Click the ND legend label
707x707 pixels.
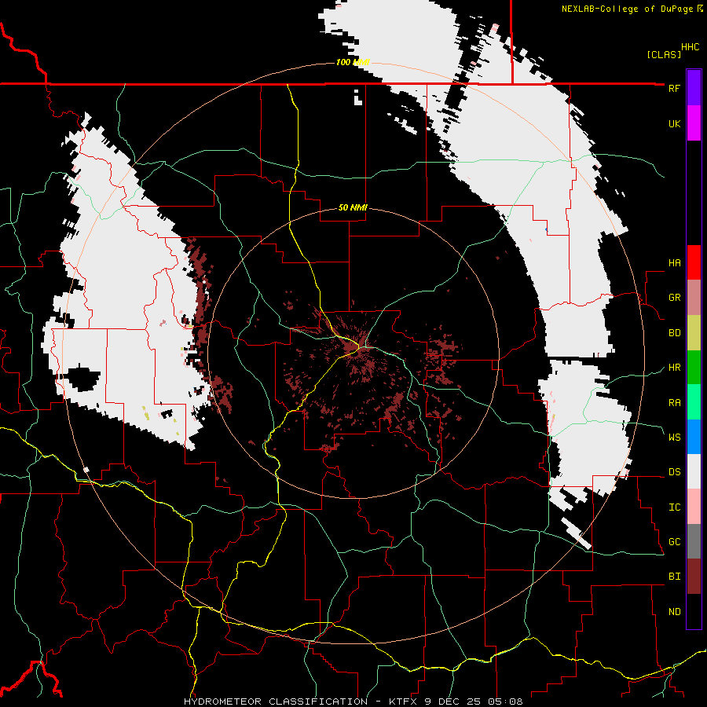click(674, 612)
